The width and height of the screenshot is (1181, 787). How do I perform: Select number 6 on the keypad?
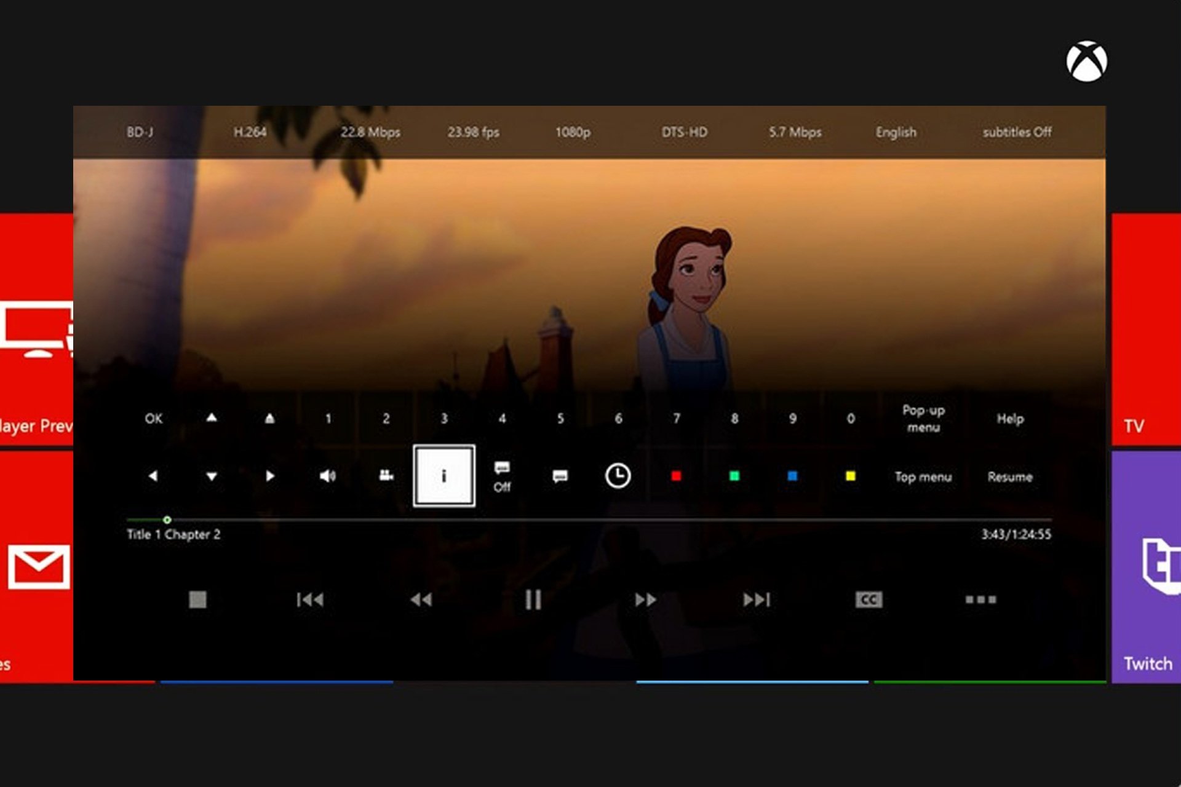tap(618, 419)
